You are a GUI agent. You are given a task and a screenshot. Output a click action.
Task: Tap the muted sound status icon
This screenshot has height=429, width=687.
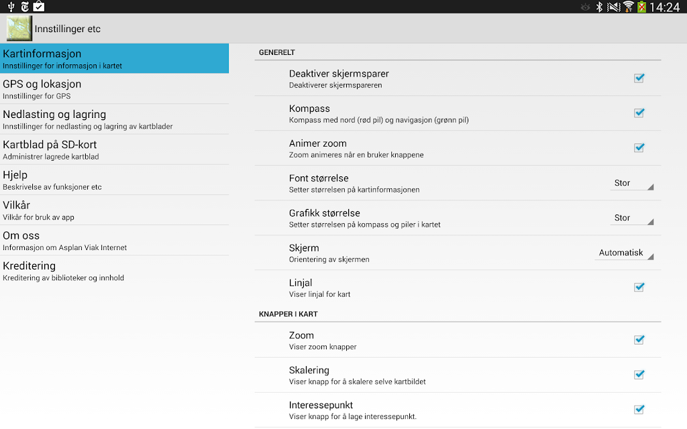pos(614,7)
